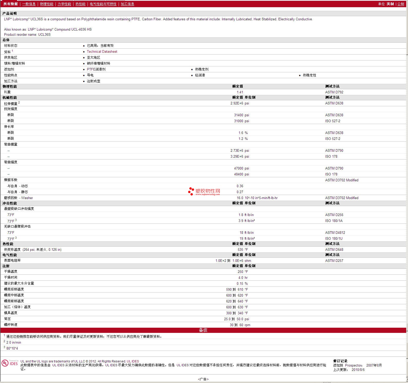Click flexural strength value 47000
Image resolution: width=408 pixels, height=383 pixels.
[239, 168]
